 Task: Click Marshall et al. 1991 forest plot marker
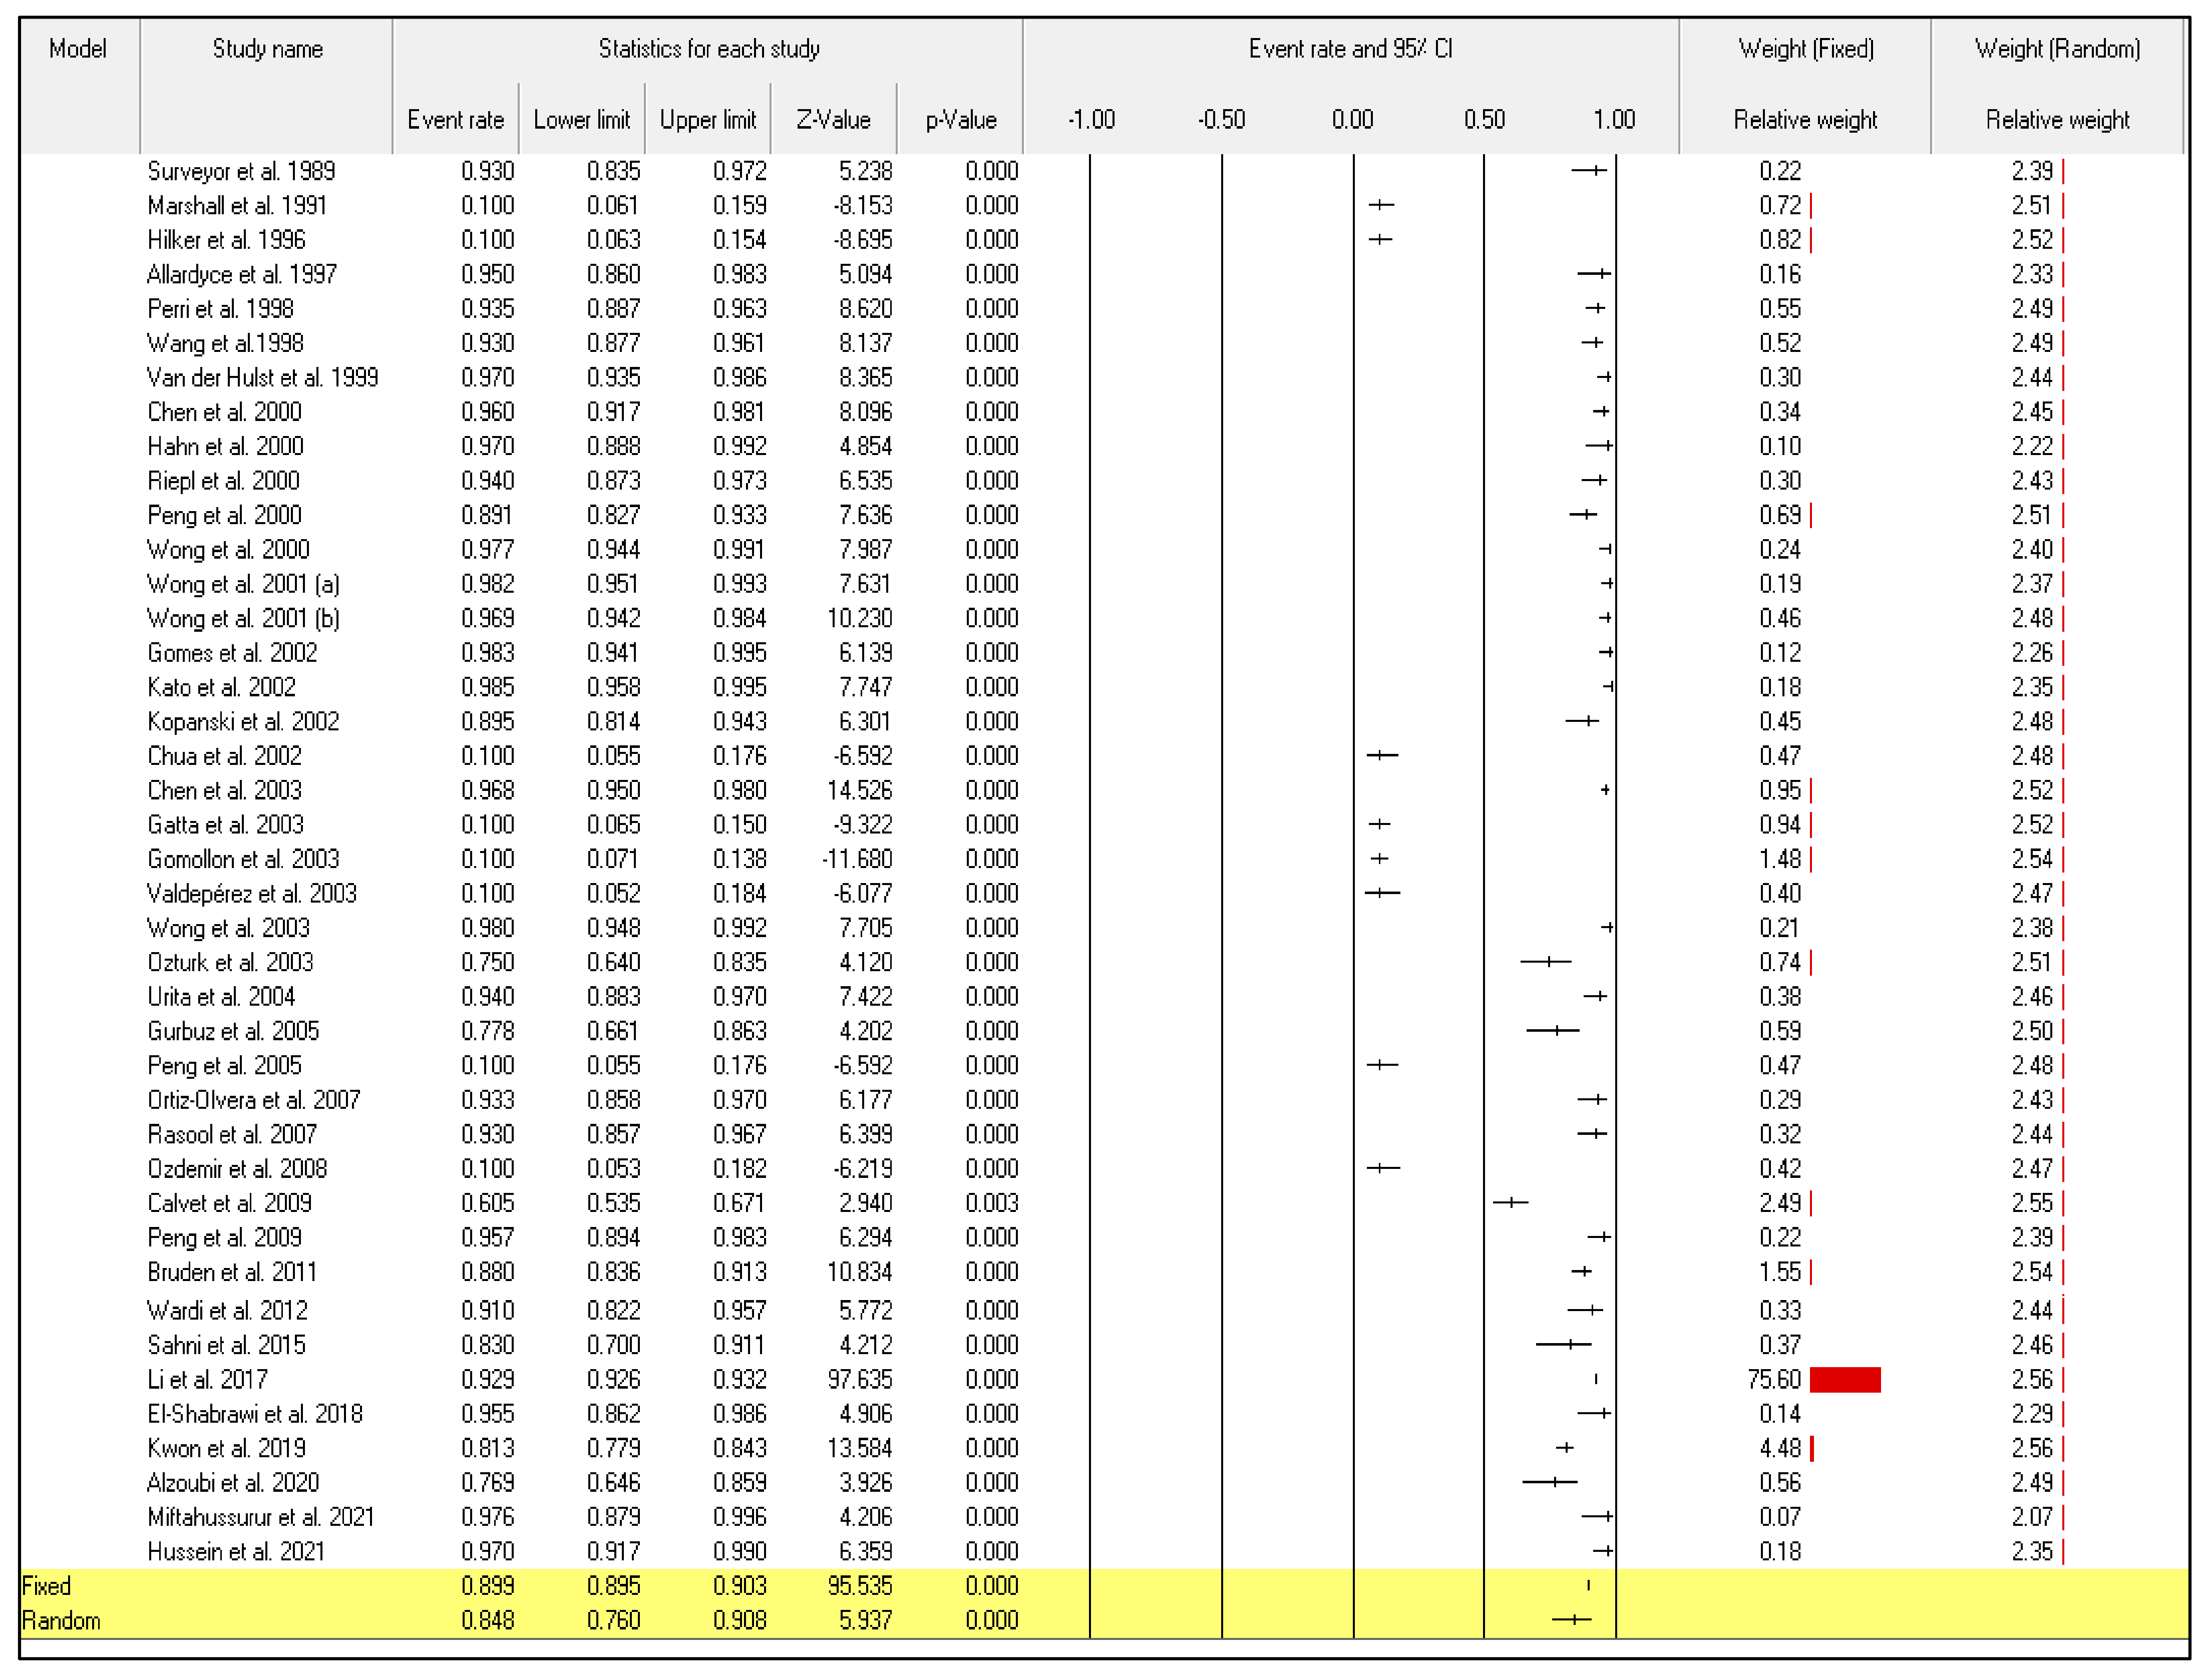(1380, 205)
